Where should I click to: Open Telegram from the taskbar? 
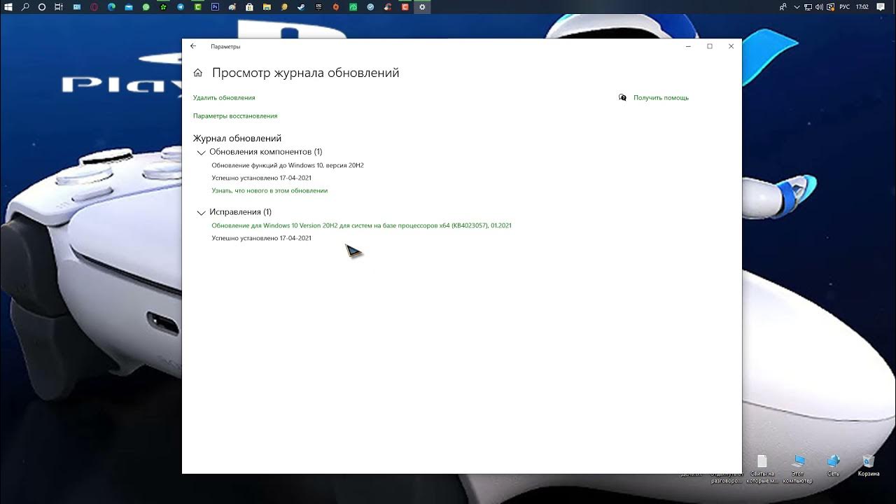pos(181,7)
